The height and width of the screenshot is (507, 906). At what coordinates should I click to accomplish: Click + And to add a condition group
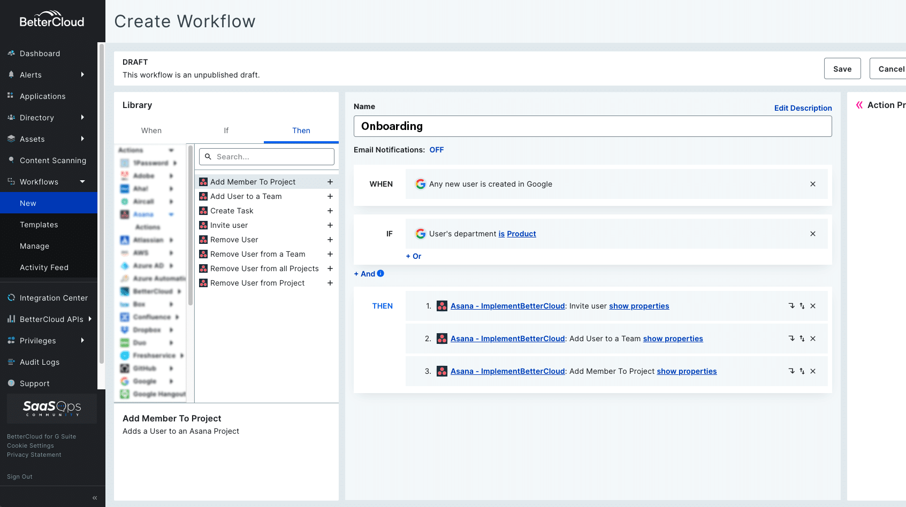coord(364,274)
